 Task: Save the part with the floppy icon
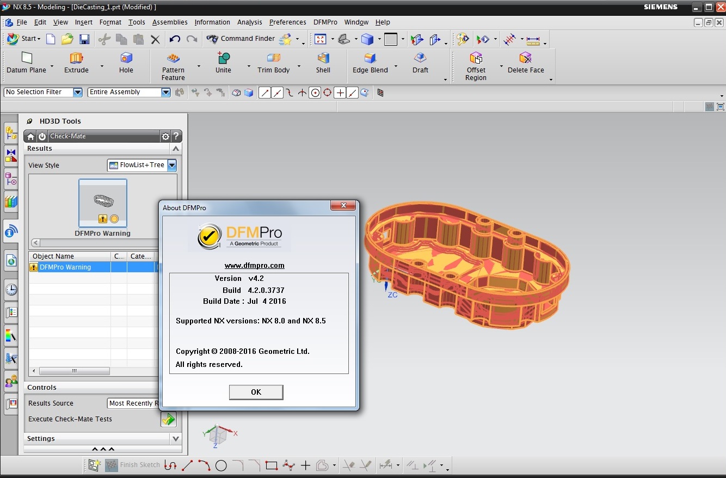(x=84, y=39)
